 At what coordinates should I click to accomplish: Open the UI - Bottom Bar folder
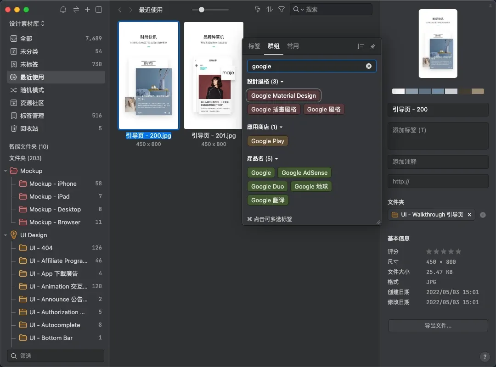(x=60, y=338)
